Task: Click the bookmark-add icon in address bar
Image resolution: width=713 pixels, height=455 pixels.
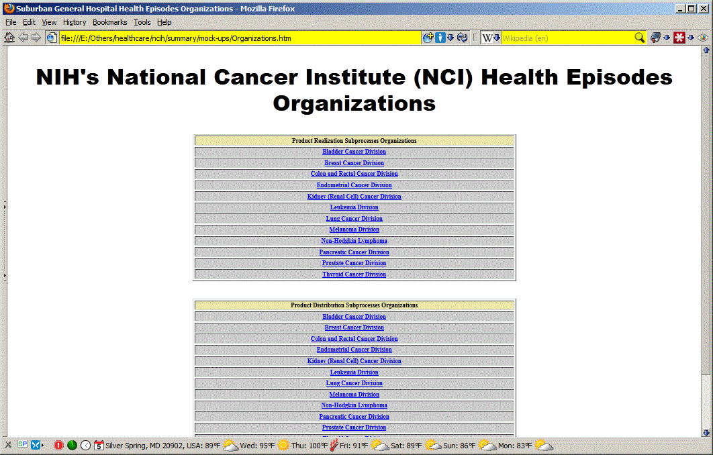Action: [428, 38]
